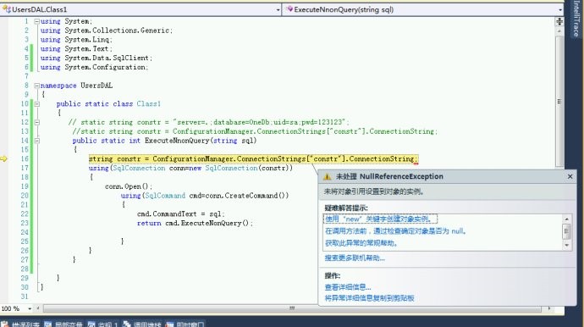Collapse the Class1 class block
Image resolution: width=584 pixels, height=327 pixels.
click(37, 104)
